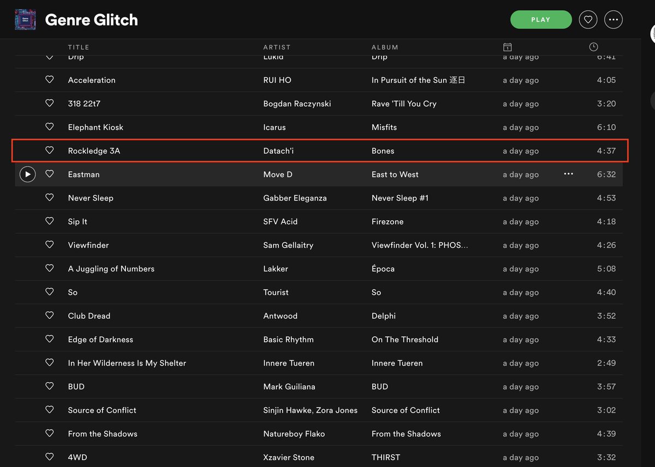Screen dimensions: 655x467
Task: Open the Genre Glitch playlist cover thumbnail
Action: (x=25, y=20)
